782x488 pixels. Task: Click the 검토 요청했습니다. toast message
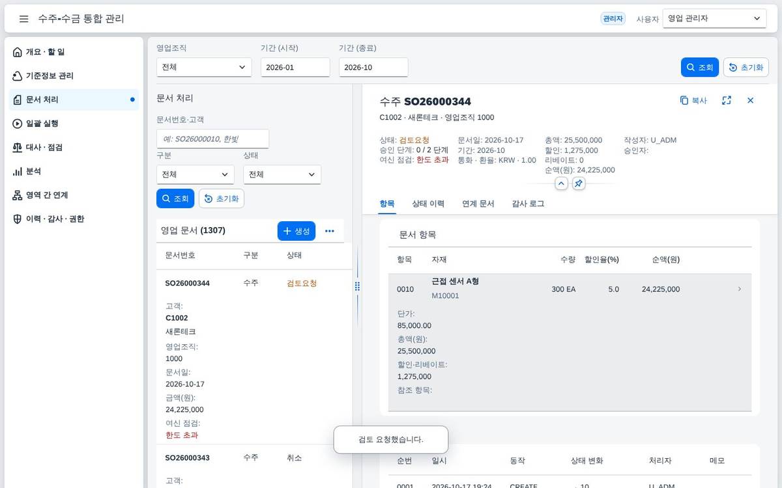(x=391, y=440)
